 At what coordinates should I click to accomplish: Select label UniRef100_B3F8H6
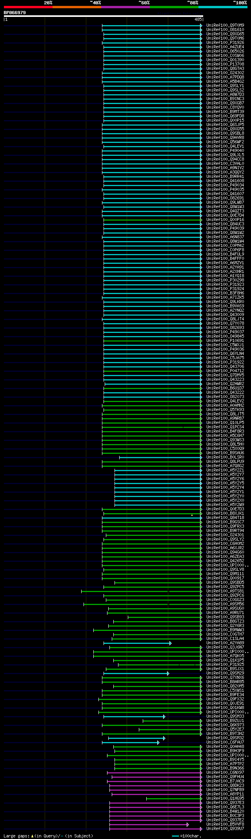[x=225, y=293]
